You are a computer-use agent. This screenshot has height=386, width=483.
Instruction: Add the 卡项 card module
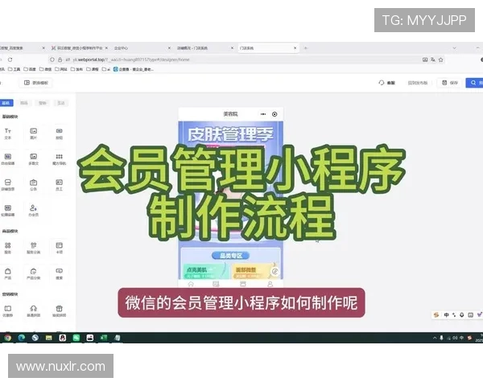tap(59, 248)
